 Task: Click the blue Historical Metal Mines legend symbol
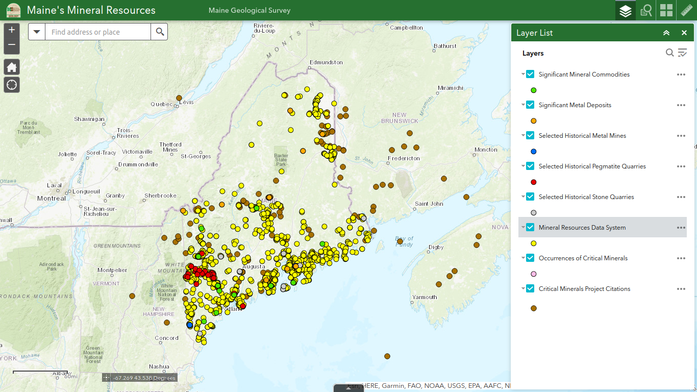534,152
